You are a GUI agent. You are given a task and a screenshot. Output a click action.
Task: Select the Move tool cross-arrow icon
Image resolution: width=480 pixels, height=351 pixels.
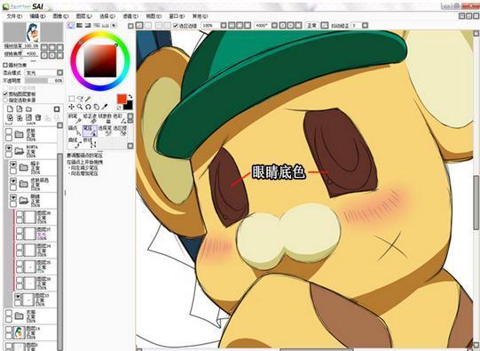tap(71, 107)
